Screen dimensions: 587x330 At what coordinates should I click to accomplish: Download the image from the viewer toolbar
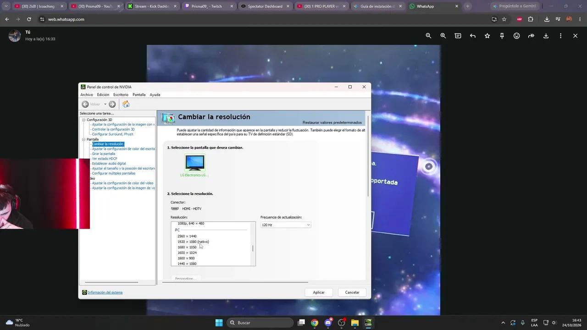(x=546, y=36)
